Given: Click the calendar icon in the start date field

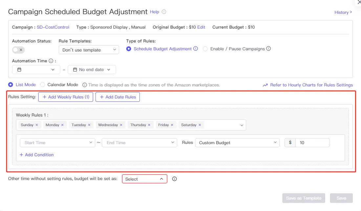Looking at the screenshot, I should tap(19, 70).
